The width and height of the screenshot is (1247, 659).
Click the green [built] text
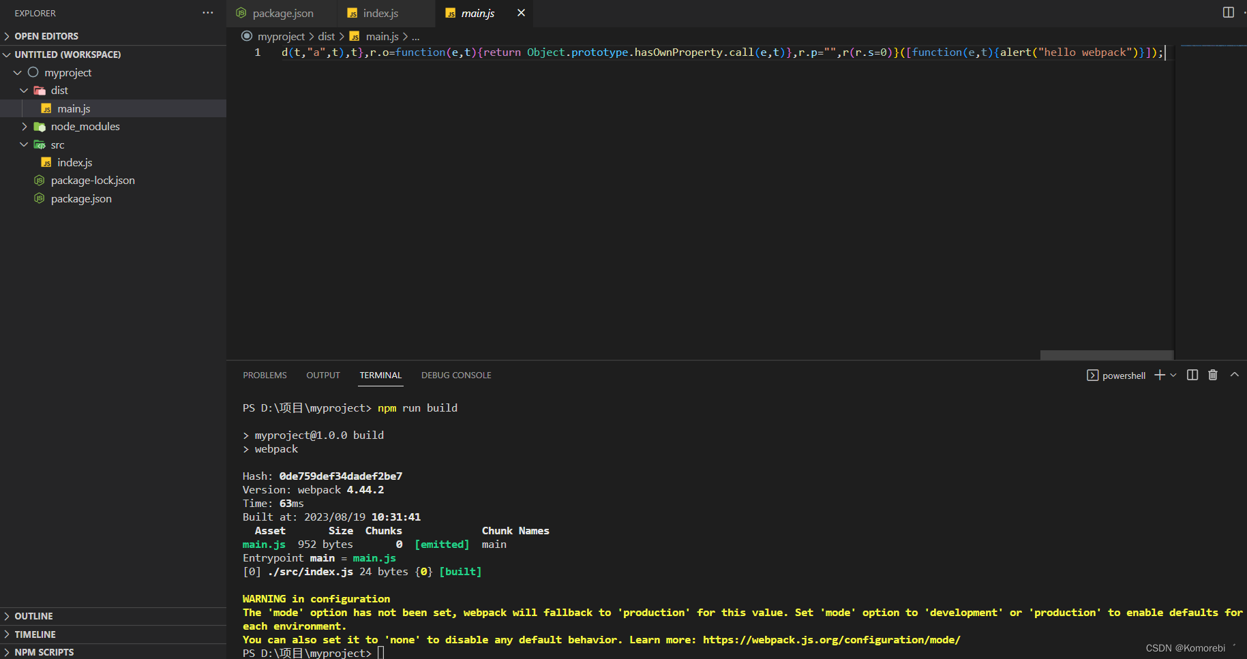460,572
